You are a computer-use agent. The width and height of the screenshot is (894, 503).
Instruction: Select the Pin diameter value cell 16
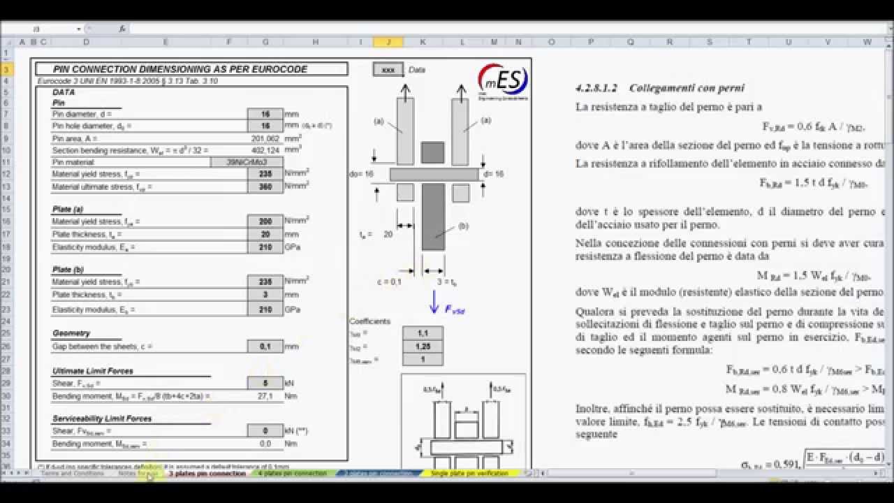pyautogui.click(x=265, y=114)
